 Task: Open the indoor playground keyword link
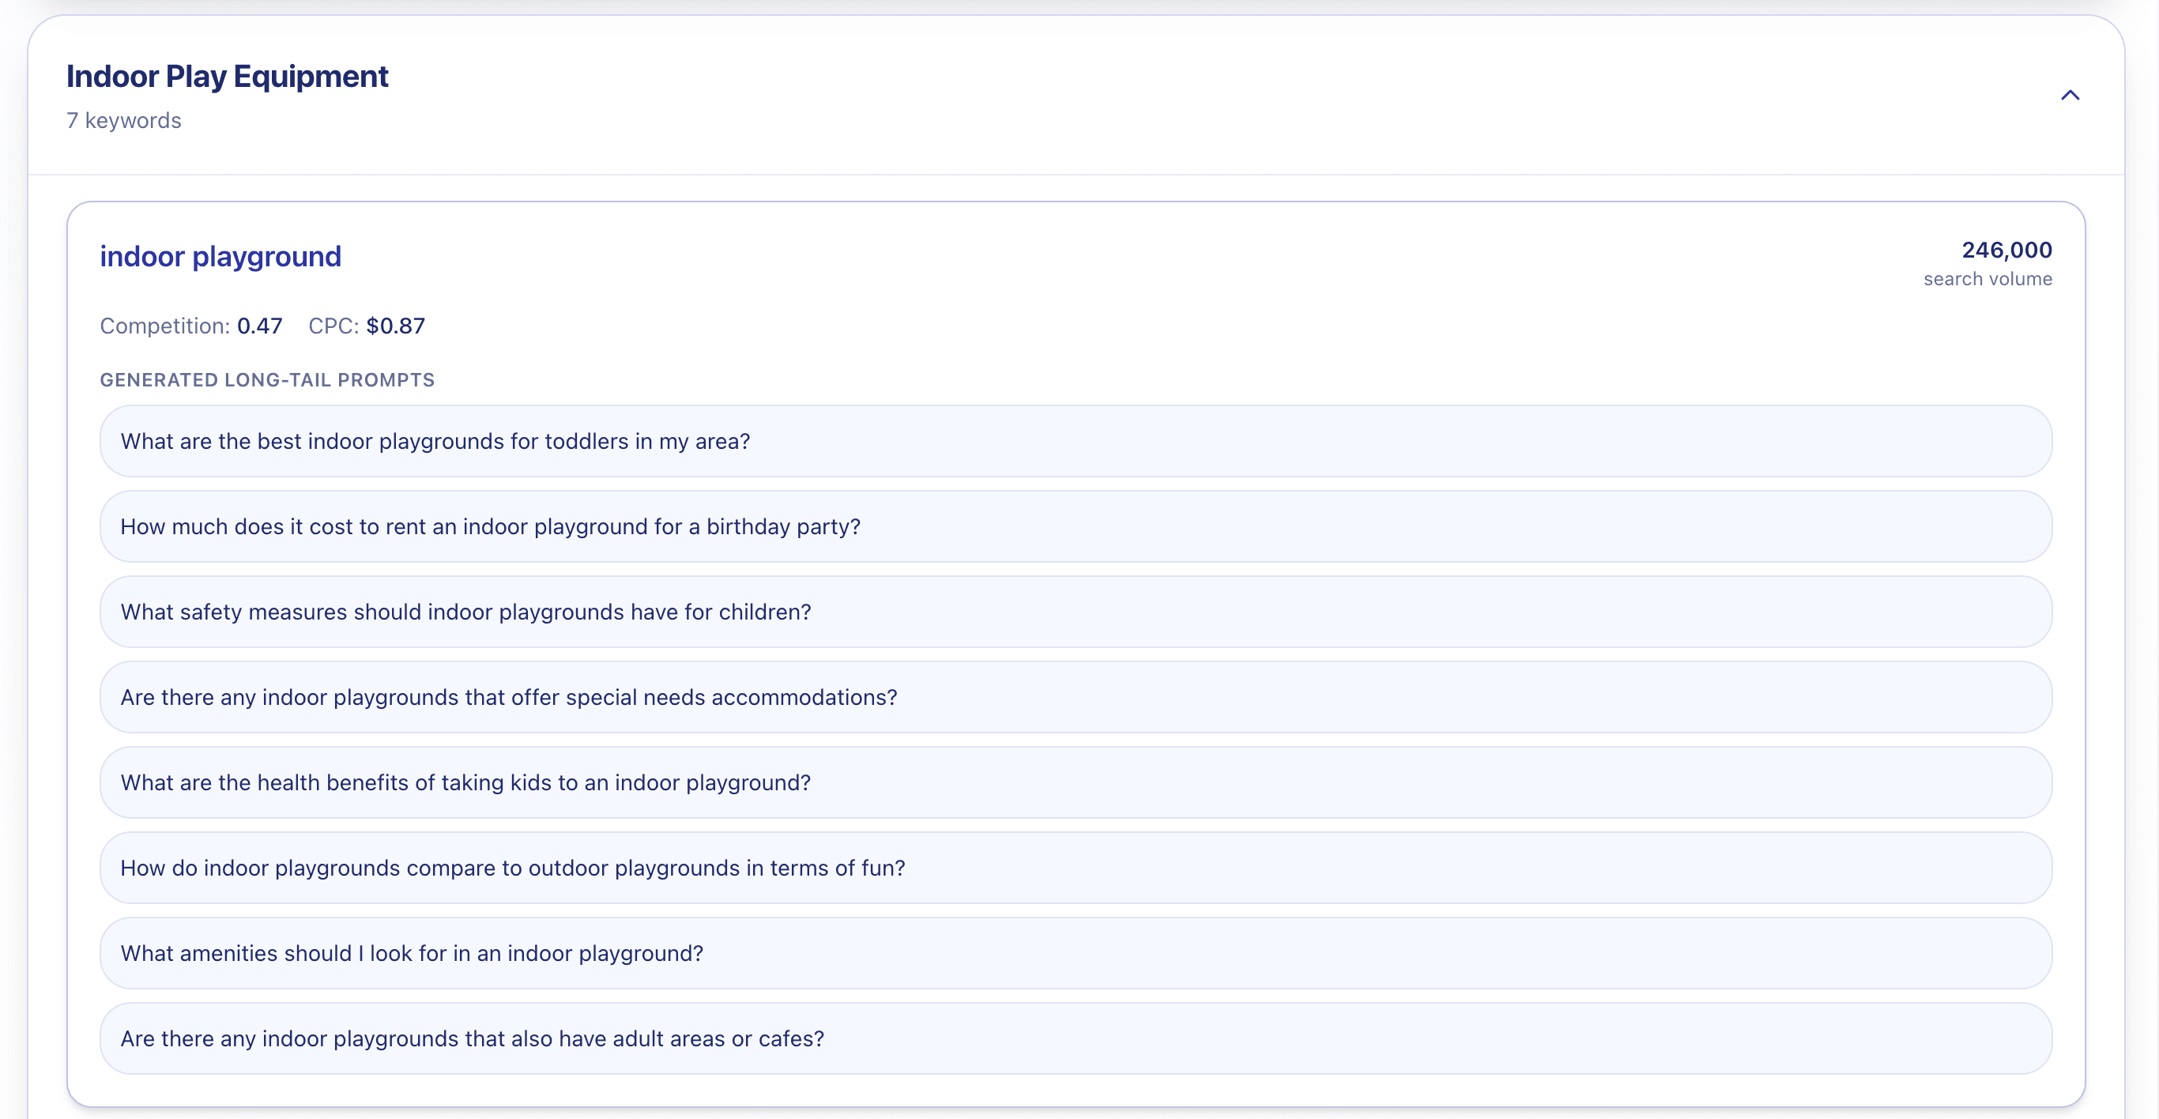pos(220,257)
